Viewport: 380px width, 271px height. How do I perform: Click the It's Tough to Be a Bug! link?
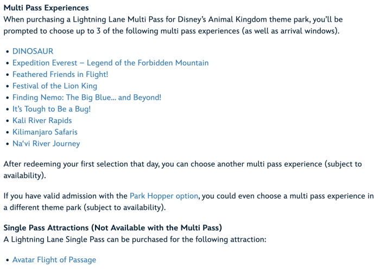click(x=52, y=109)
